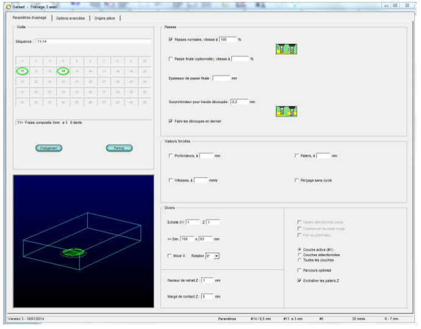Select circled tool slot 11

(x=22, y=71)
